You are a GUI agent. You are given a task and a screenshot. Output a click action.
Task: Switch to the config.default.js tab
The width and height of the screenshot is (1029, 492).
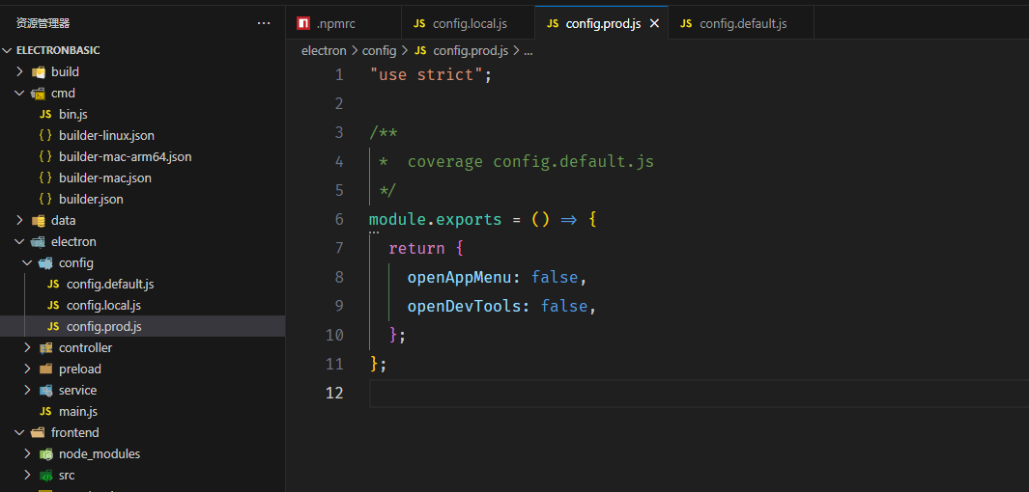click(x=742, y=23)
